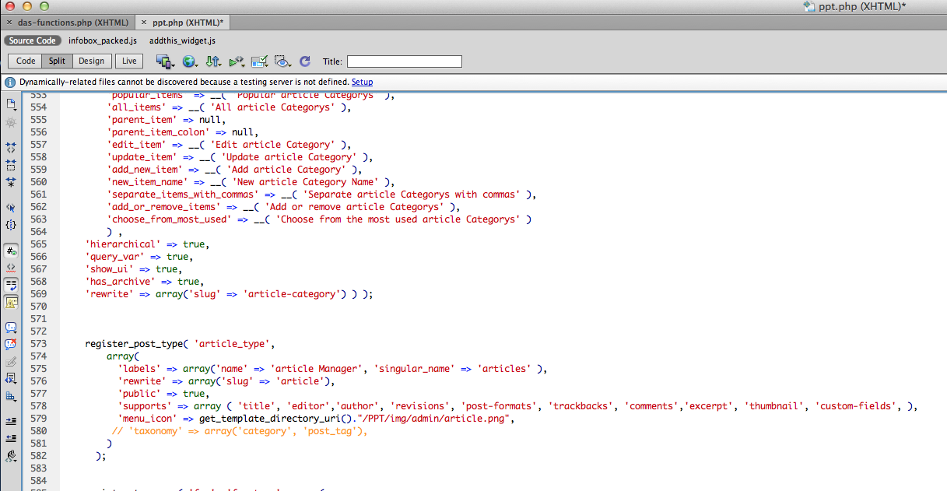
Task: Click in the document Title field
Action: point(404,61)
